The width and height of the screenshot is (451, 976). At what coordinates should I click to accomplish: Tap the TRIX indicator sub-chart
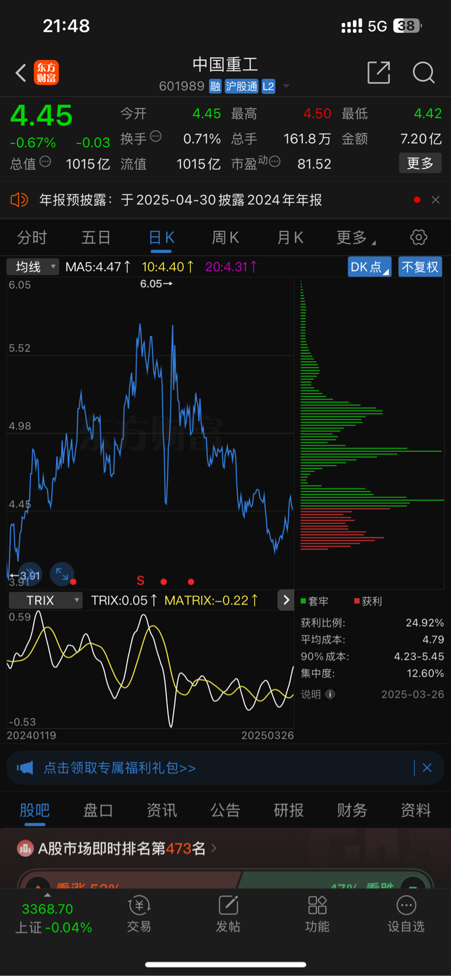coord(150,669)
